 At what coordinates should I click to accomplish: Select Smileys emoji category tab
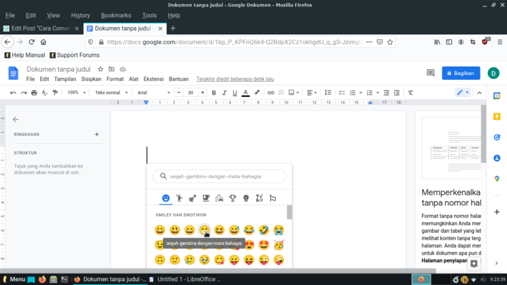pos(166,198)
